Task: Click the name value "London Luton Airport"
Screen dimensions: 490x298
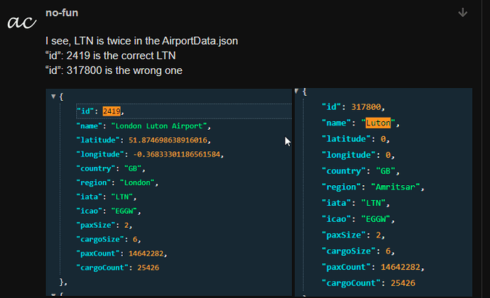Action: (159, 126)
